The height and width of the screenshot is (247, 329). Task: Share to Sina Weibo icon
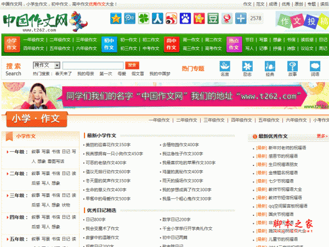point(171,19)
